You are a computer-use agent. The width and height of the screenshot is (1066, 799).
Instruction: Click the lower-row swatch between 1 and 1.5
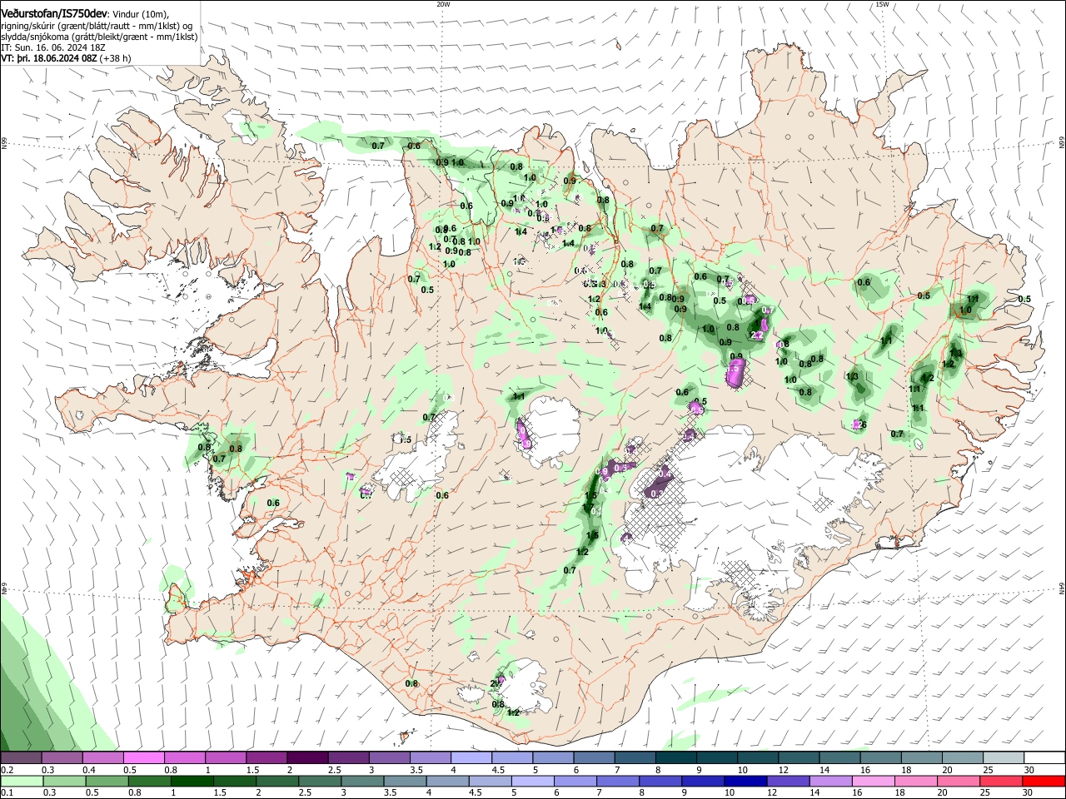pyautogui.click(x=194, y=781)
